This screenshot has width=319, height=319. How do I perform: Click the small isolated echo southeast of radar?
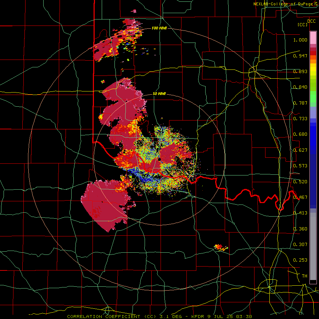click(x=221, y=248)
